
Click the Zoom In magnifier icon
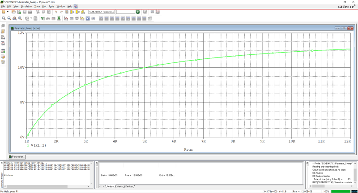point(4,18)
